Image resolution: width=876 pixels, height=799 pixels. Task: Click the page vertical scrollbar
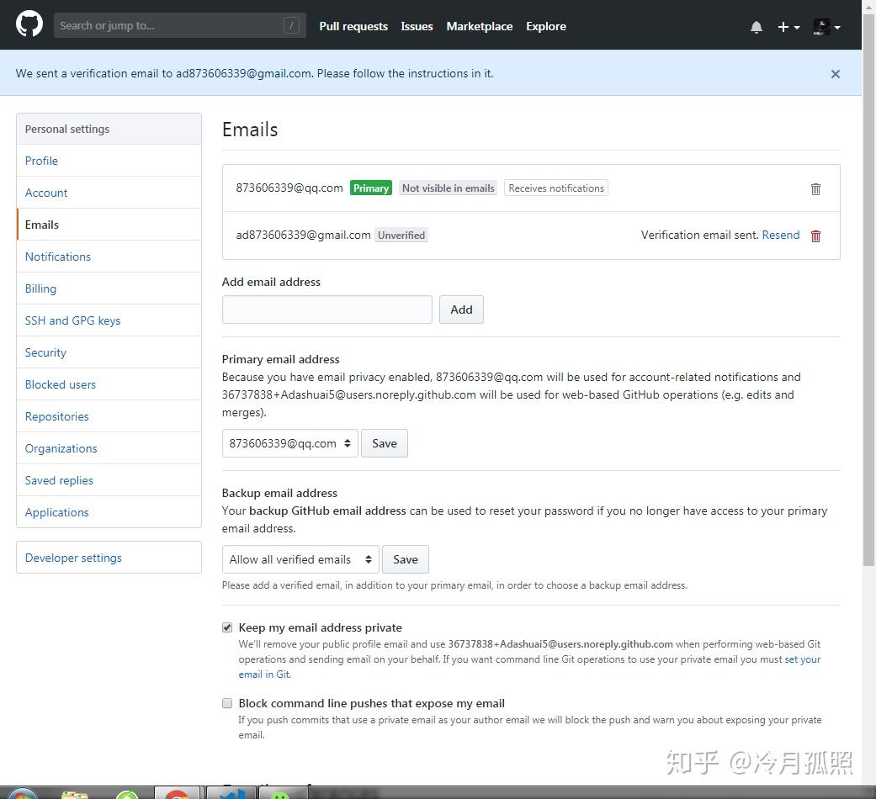[868, 290]
